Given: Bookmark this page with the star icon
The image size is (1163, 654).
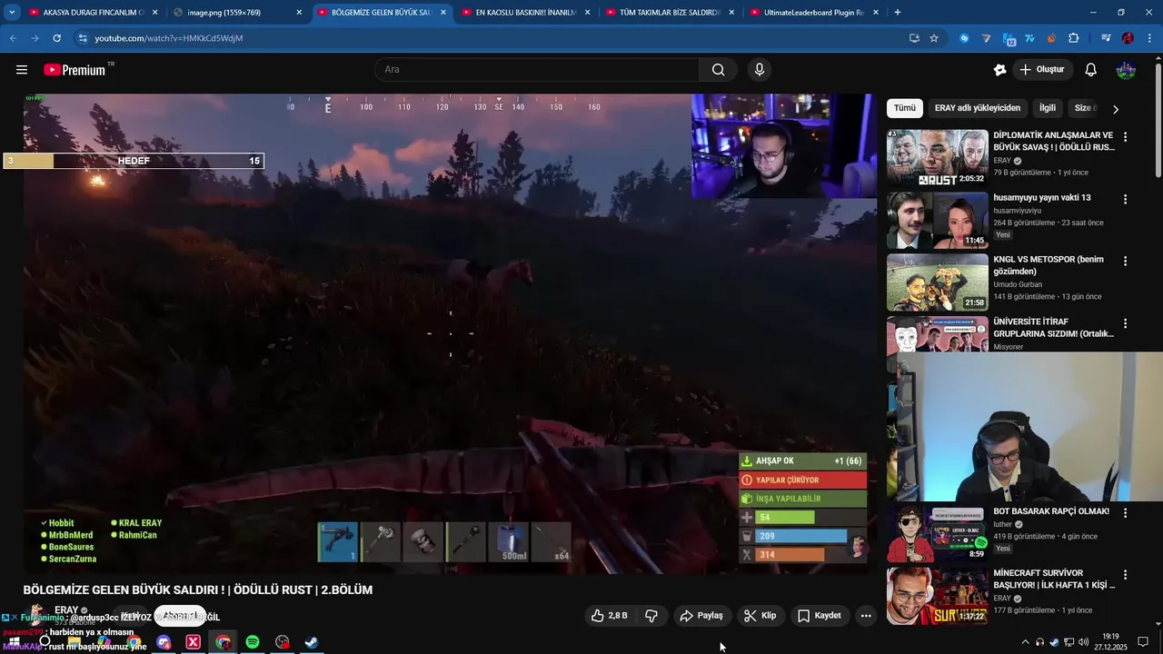Looking at the screenshot, I should [x=934, y=38].
